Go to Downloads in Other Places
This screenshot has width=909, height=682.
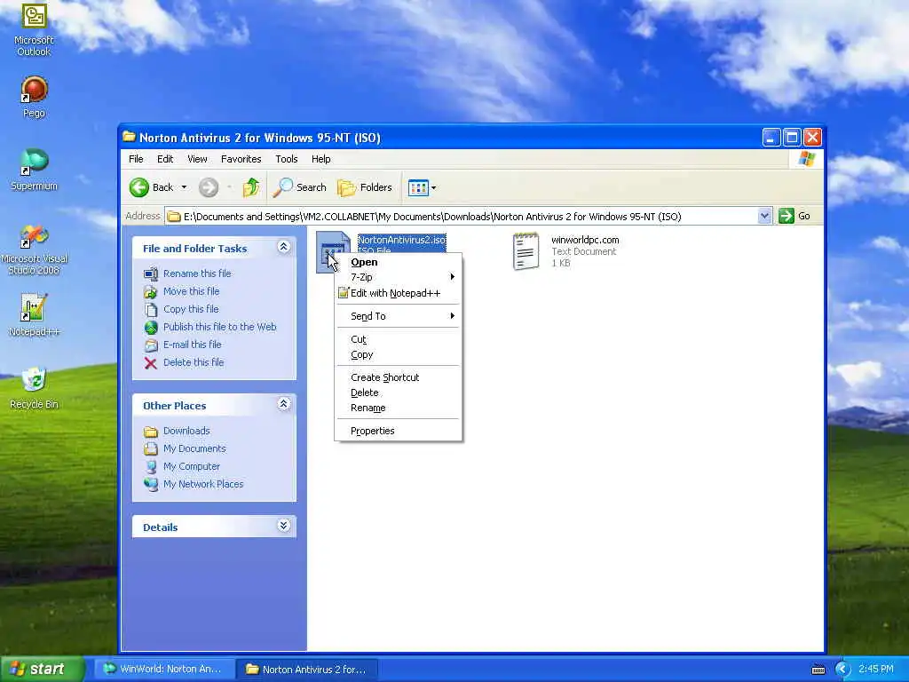pos(186,431)
